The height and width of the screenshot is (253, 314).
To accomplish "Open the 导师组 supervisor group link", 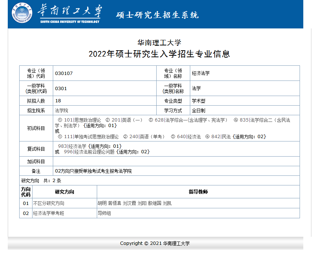I will [x=104, y=213].
